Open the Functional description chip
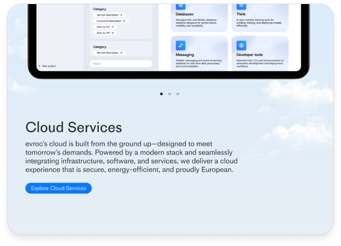The width and height of the screenshot is (341, 246). tap(111, 21)
